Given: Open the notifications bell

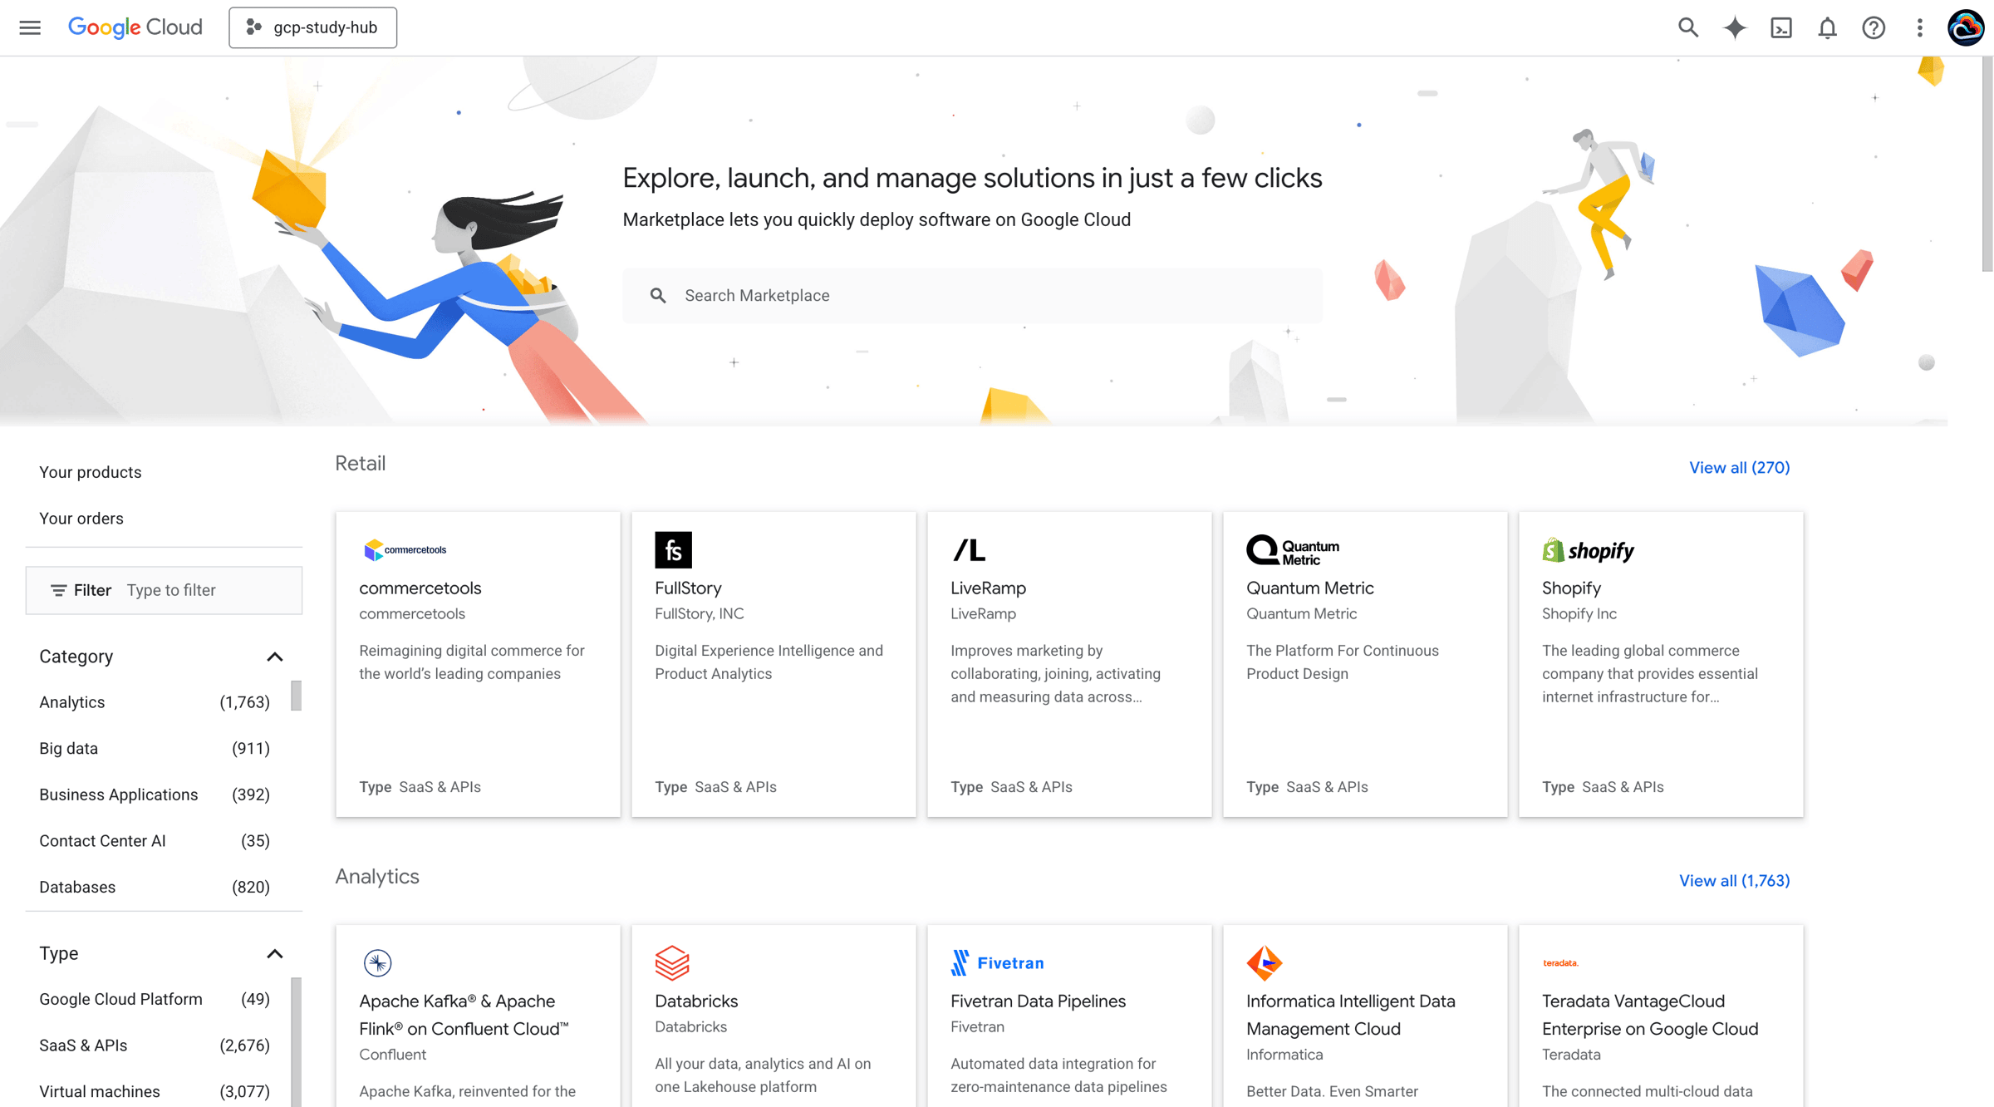Looking at the screenshot, I should (1827, 27).
